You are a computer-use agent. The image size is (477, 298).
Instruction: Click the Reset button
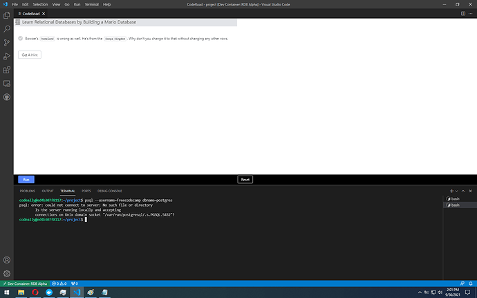pyautogui.click(x=245, y=180)
